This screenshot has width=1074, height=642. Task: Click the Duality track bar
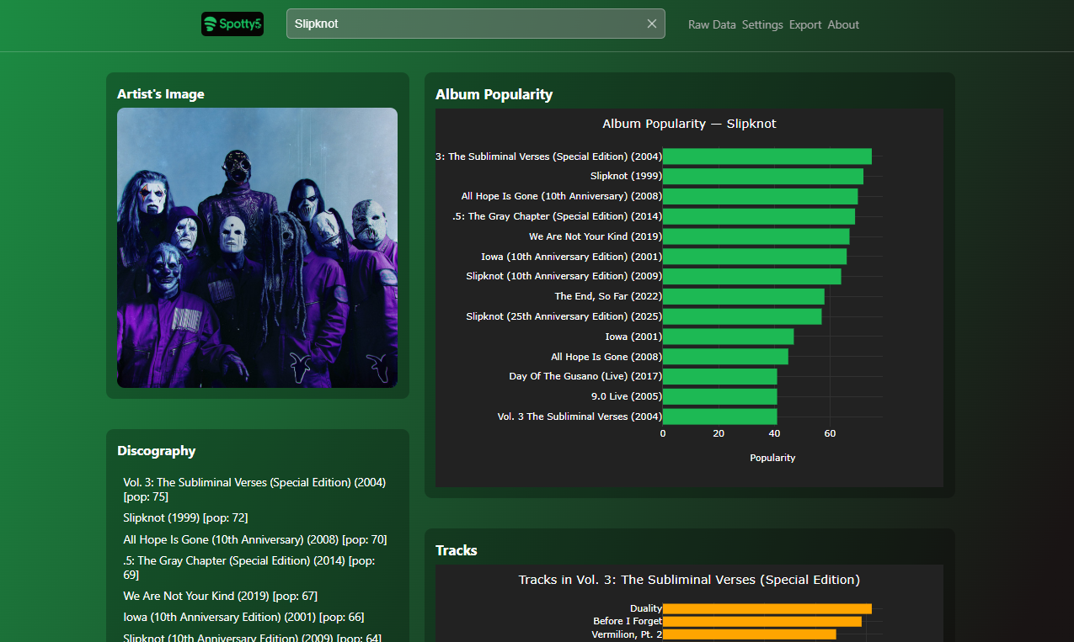767,608
